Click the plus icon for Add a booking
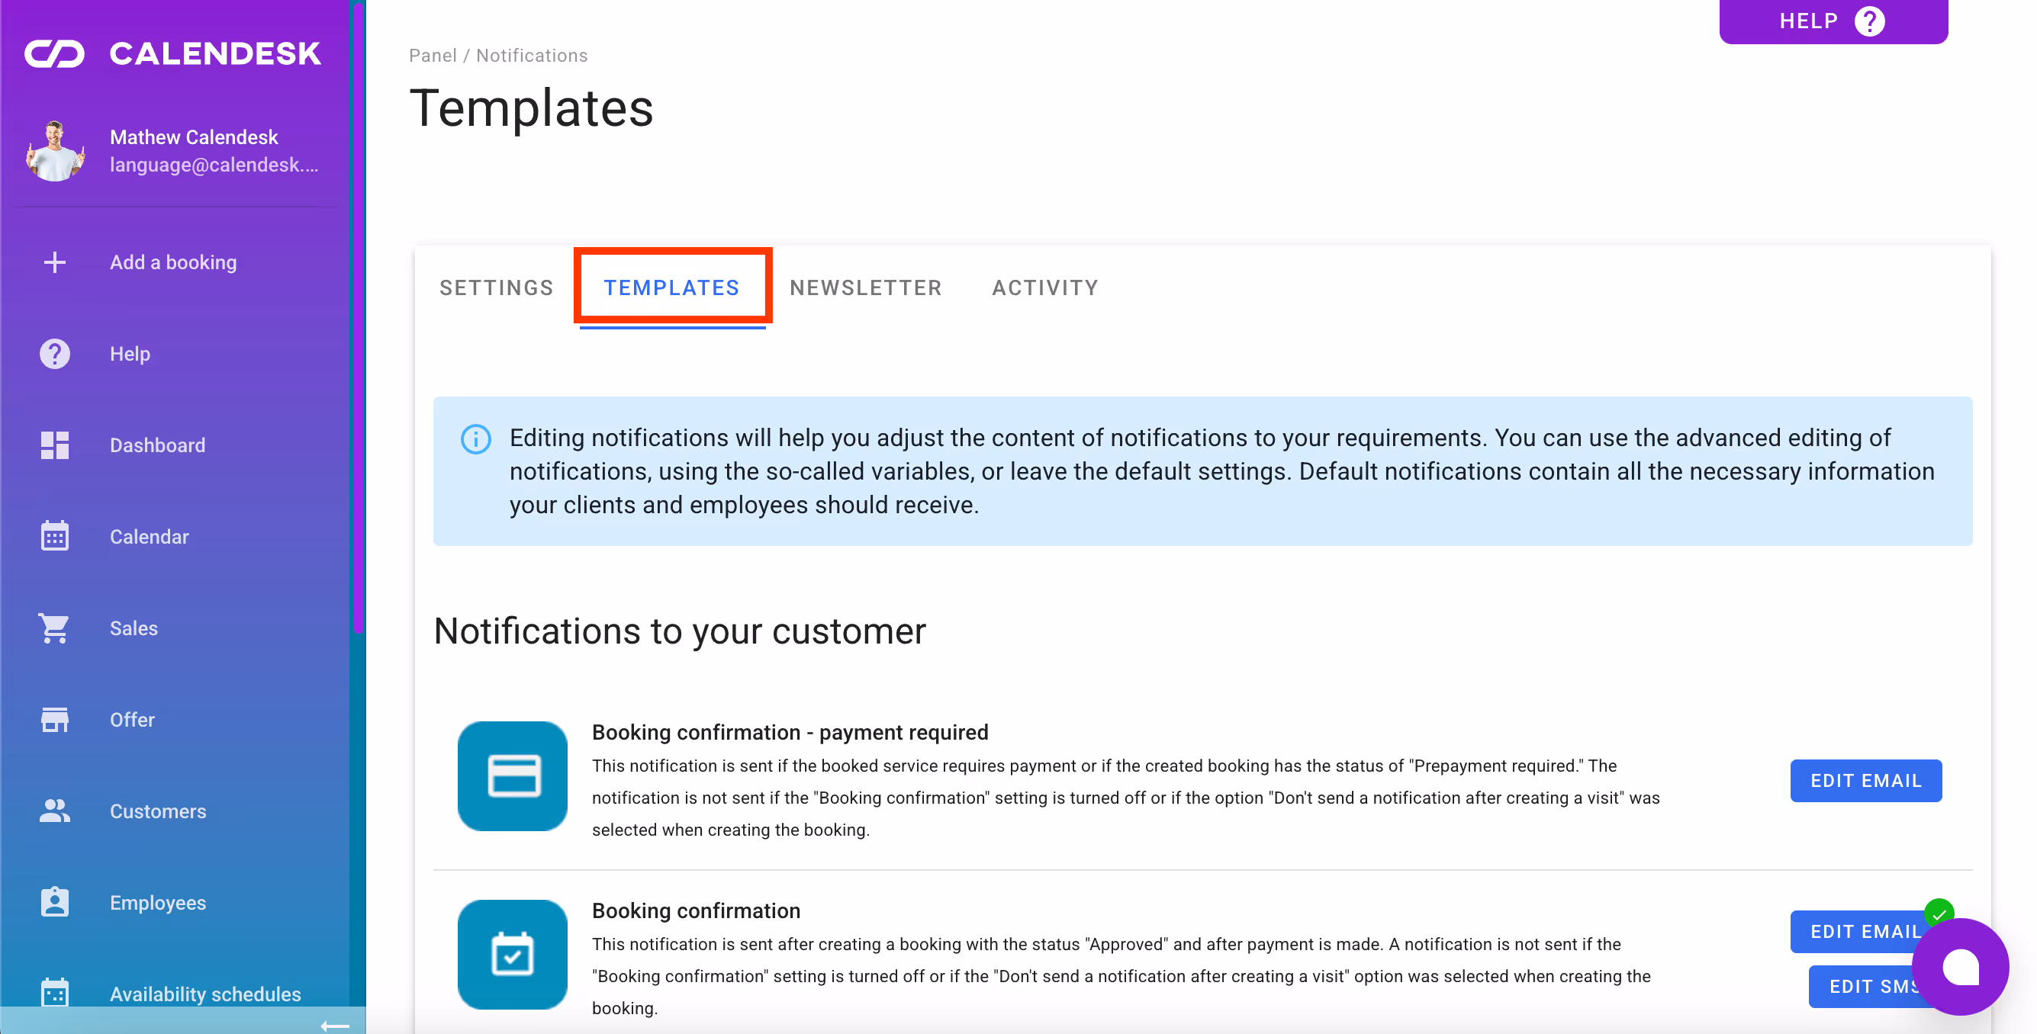The height and width of the screenshot is (1034, 2037). pyautogui.click(x=55, y=262)
